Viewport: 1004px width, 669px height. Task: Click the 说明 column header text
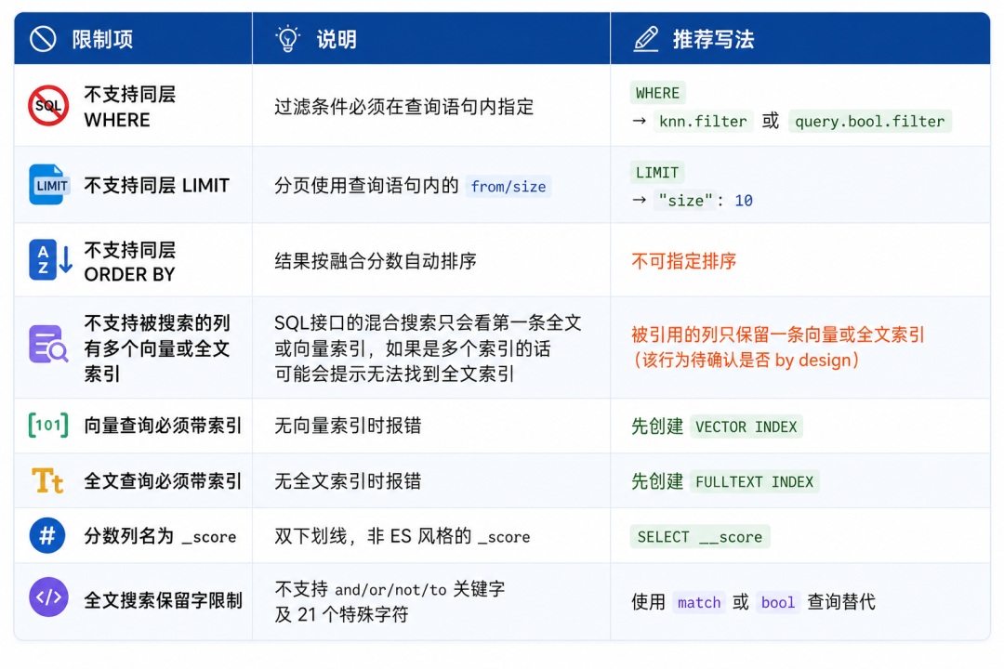[x=337, y=40]
